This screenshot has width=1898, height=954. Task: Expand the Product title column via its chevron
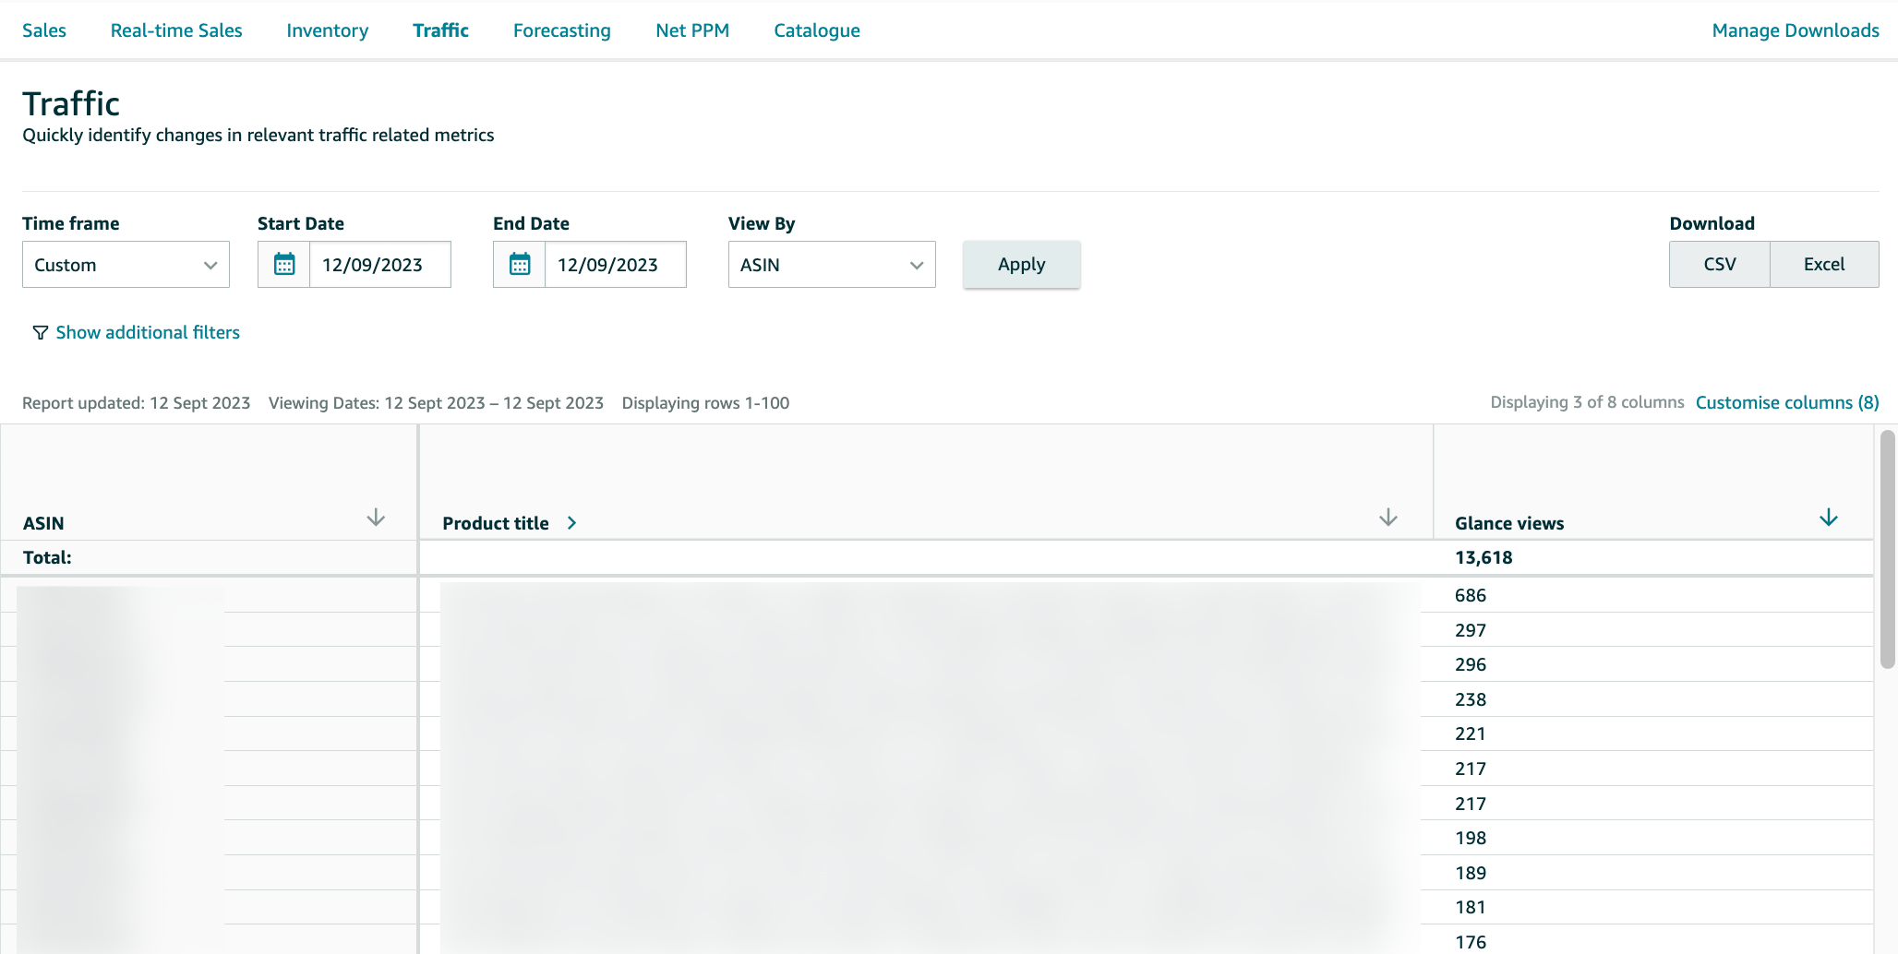click(x=571, y=522)
